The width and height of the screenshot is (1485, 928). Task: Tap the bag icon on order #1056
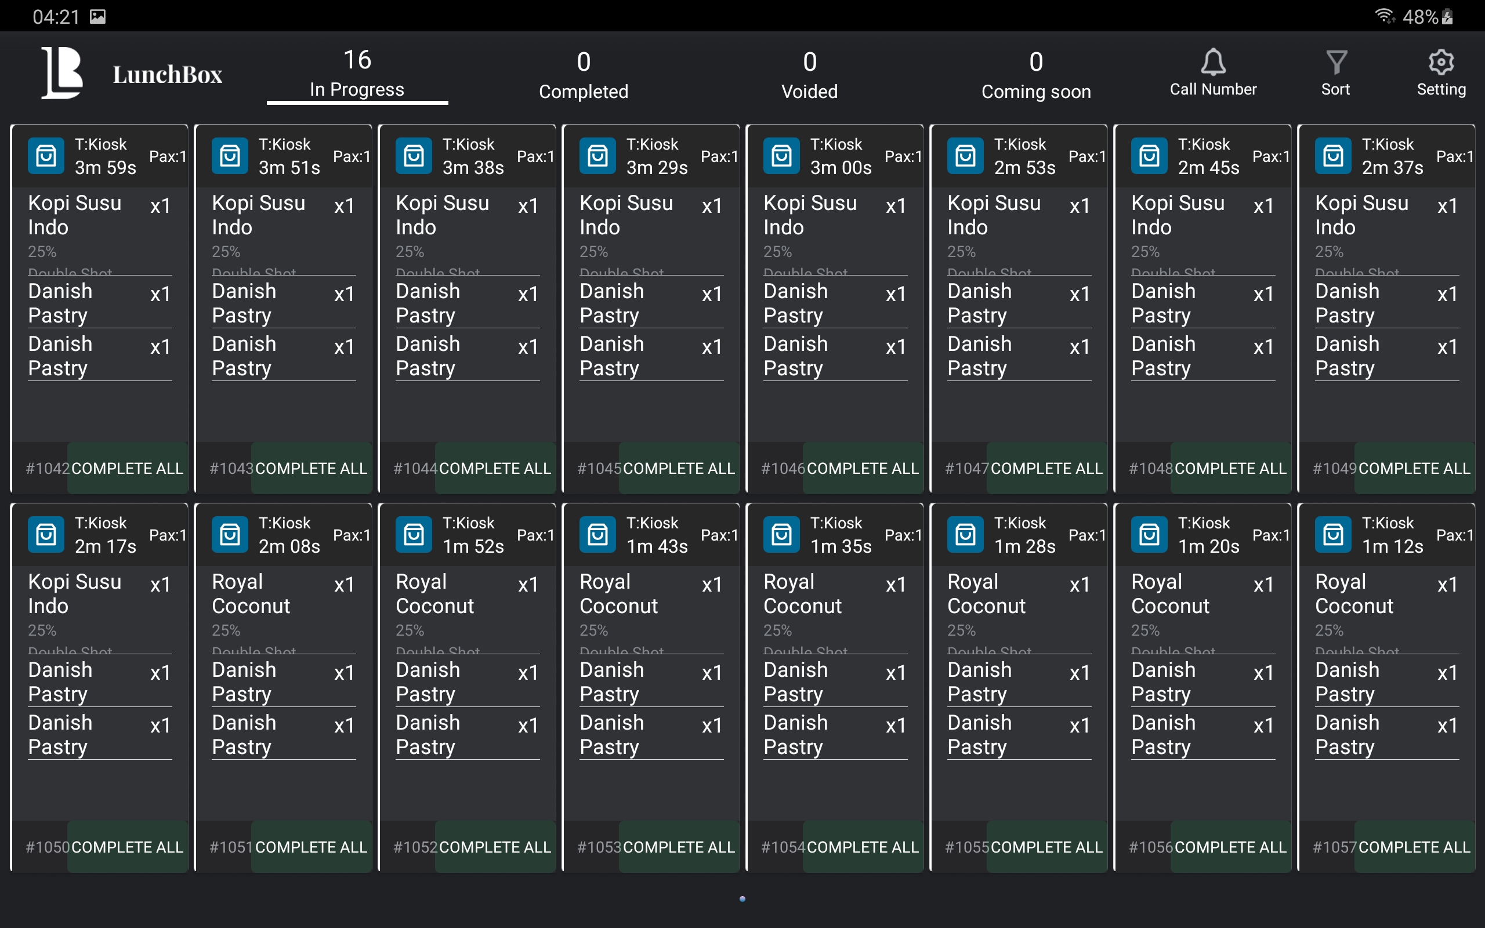pos(1149,535)
